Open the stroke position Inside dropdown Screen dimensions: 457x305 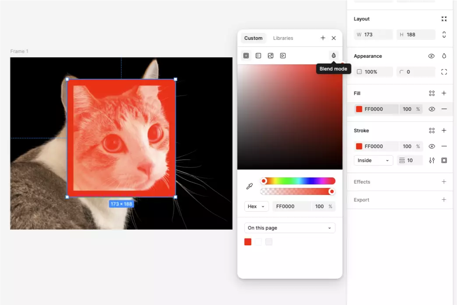coord(373,160)
